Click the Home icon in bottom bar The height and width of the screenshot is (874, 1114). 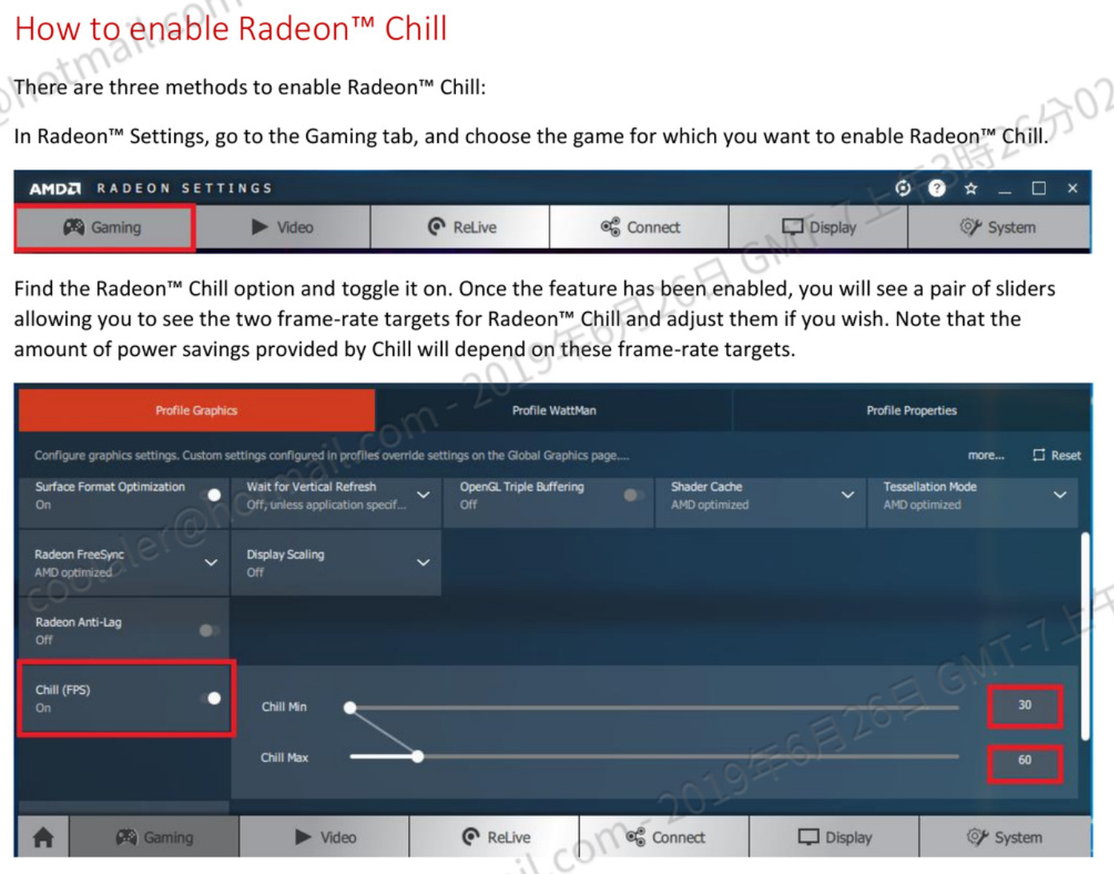tap(43, 837)
